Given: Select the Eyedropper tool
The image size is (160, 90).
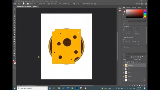Looking at the screenshot, I should point(14,23).
